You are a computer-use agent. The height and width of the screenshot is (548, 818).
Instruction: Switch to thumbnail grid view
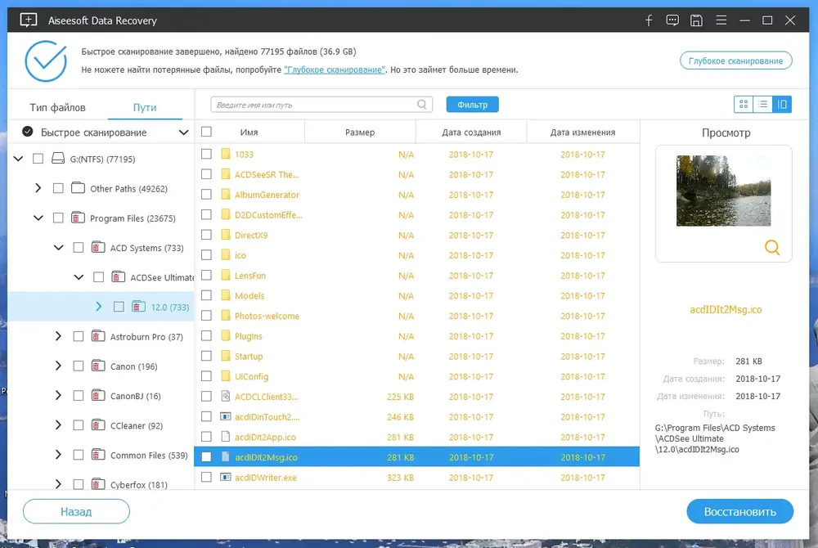tap(744, 104)
